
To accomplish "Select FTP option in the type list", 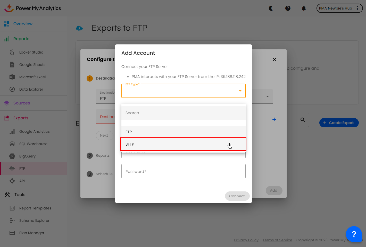I will pos(183,132).
